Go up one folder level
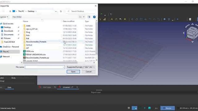The height and width of the screenshot is (111, 198). pyautogui.click(x=10, y=11)
